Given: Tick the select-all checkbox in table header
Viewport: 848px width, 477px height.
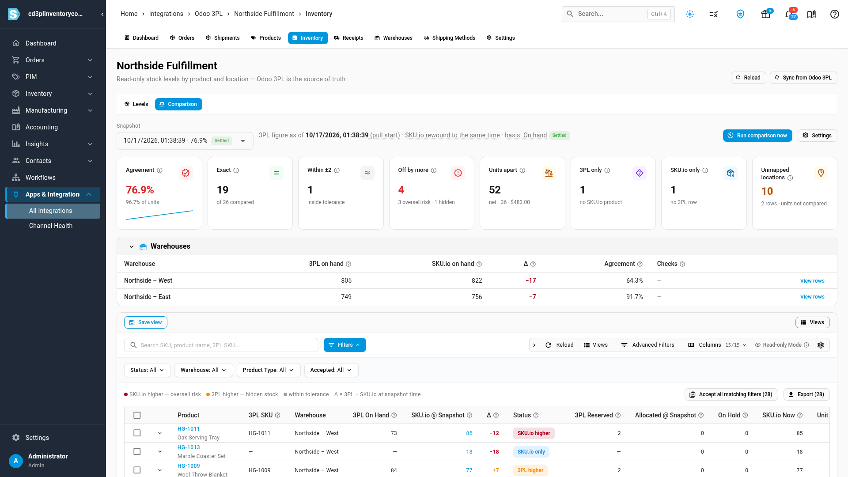Looking at the screenshot, I should (137, 415).
